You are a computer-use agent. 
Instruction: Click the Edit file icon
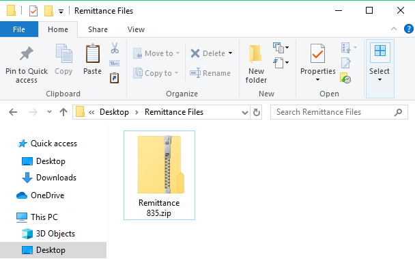(346, 63)
